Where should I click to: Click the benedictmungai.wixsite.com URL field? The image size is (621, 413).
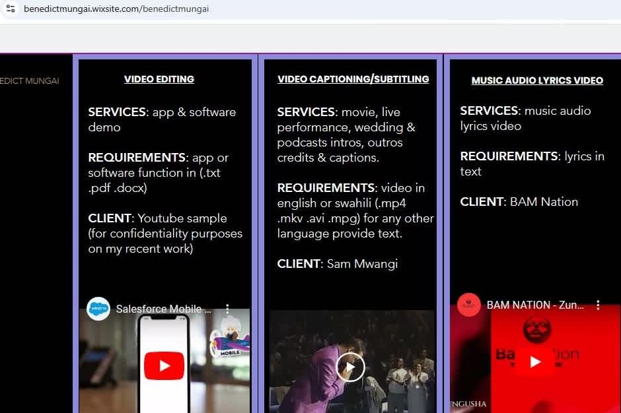point(116,9)
